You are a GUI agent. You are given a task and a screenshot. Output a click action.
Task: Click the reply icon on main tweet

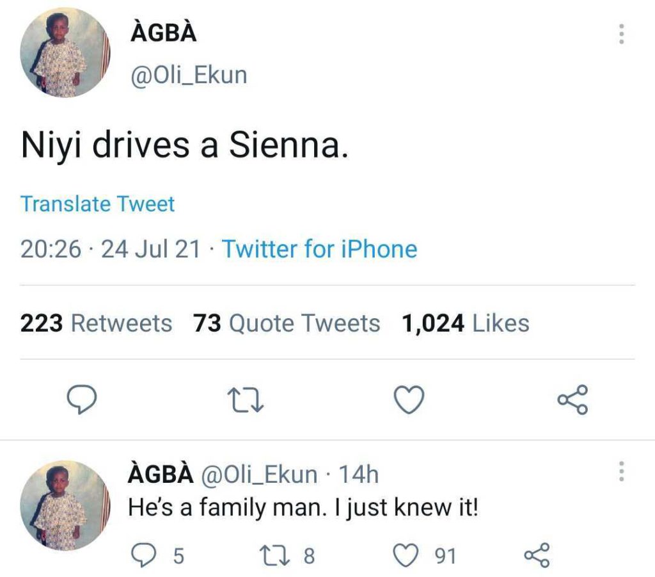point(81,400)
